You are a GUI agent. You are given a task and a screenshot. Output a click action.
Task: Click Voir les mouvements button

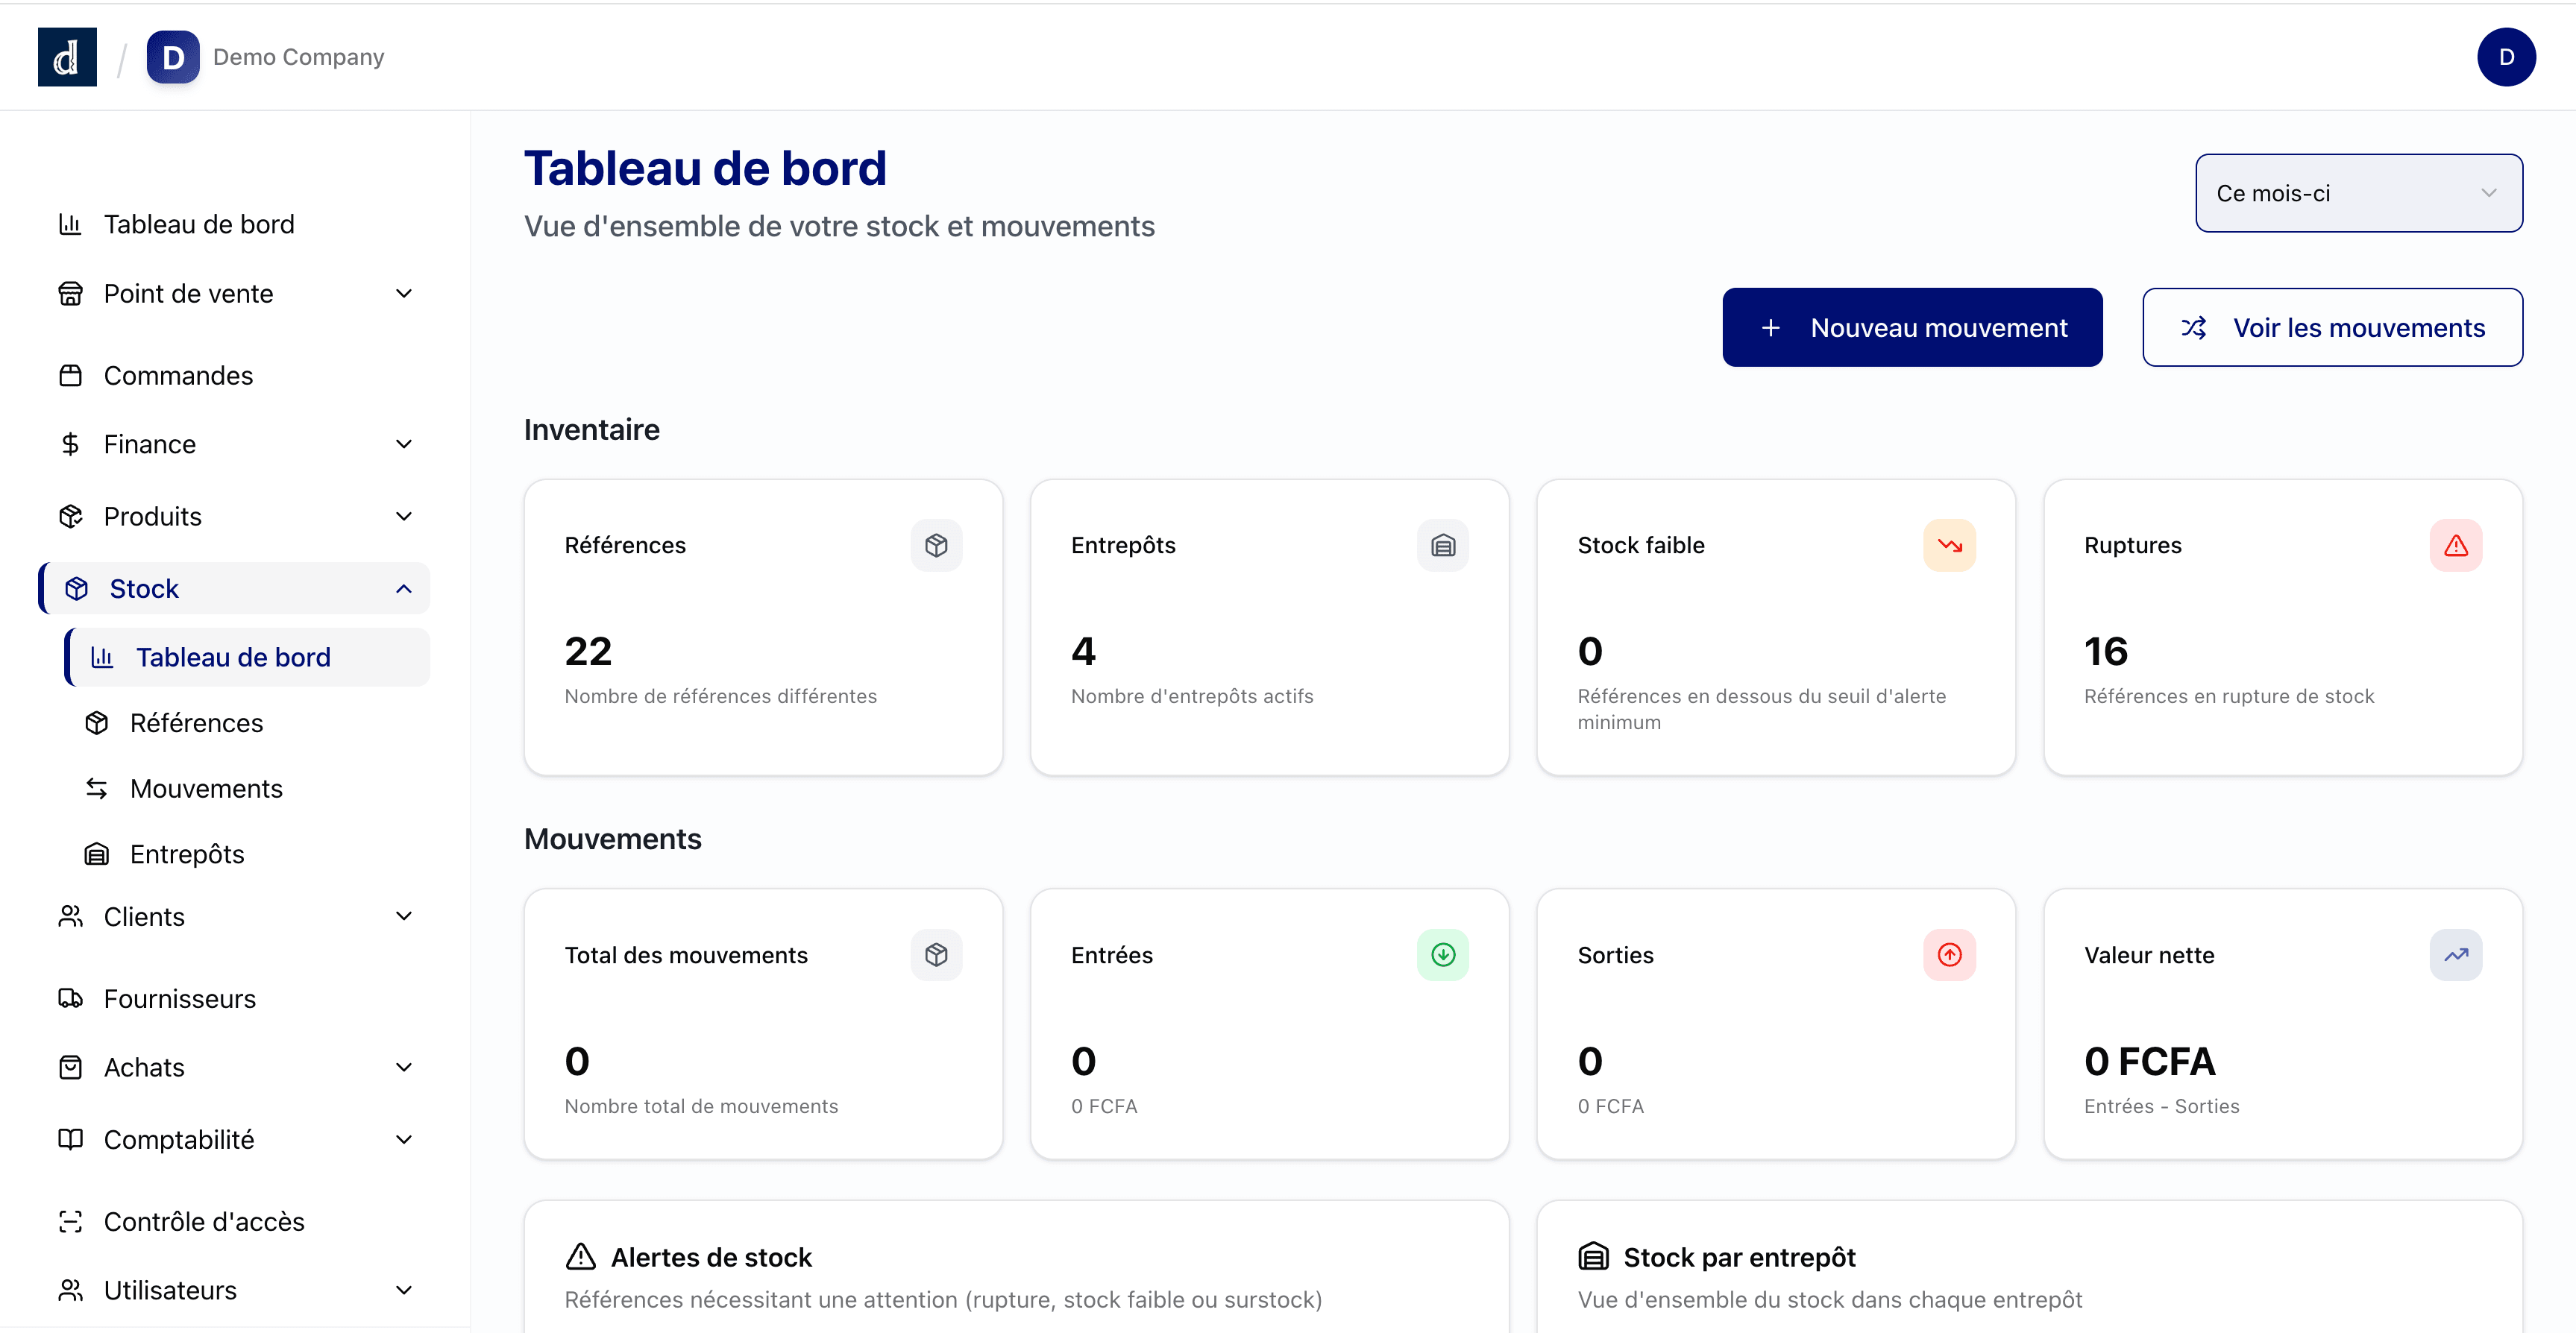2331,328
